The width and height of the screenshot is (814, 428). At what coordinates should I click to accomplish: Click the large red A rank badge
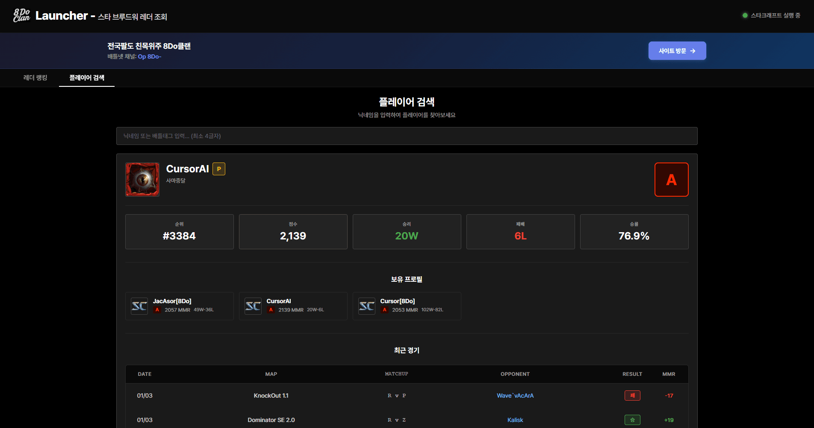coord(671,180)
